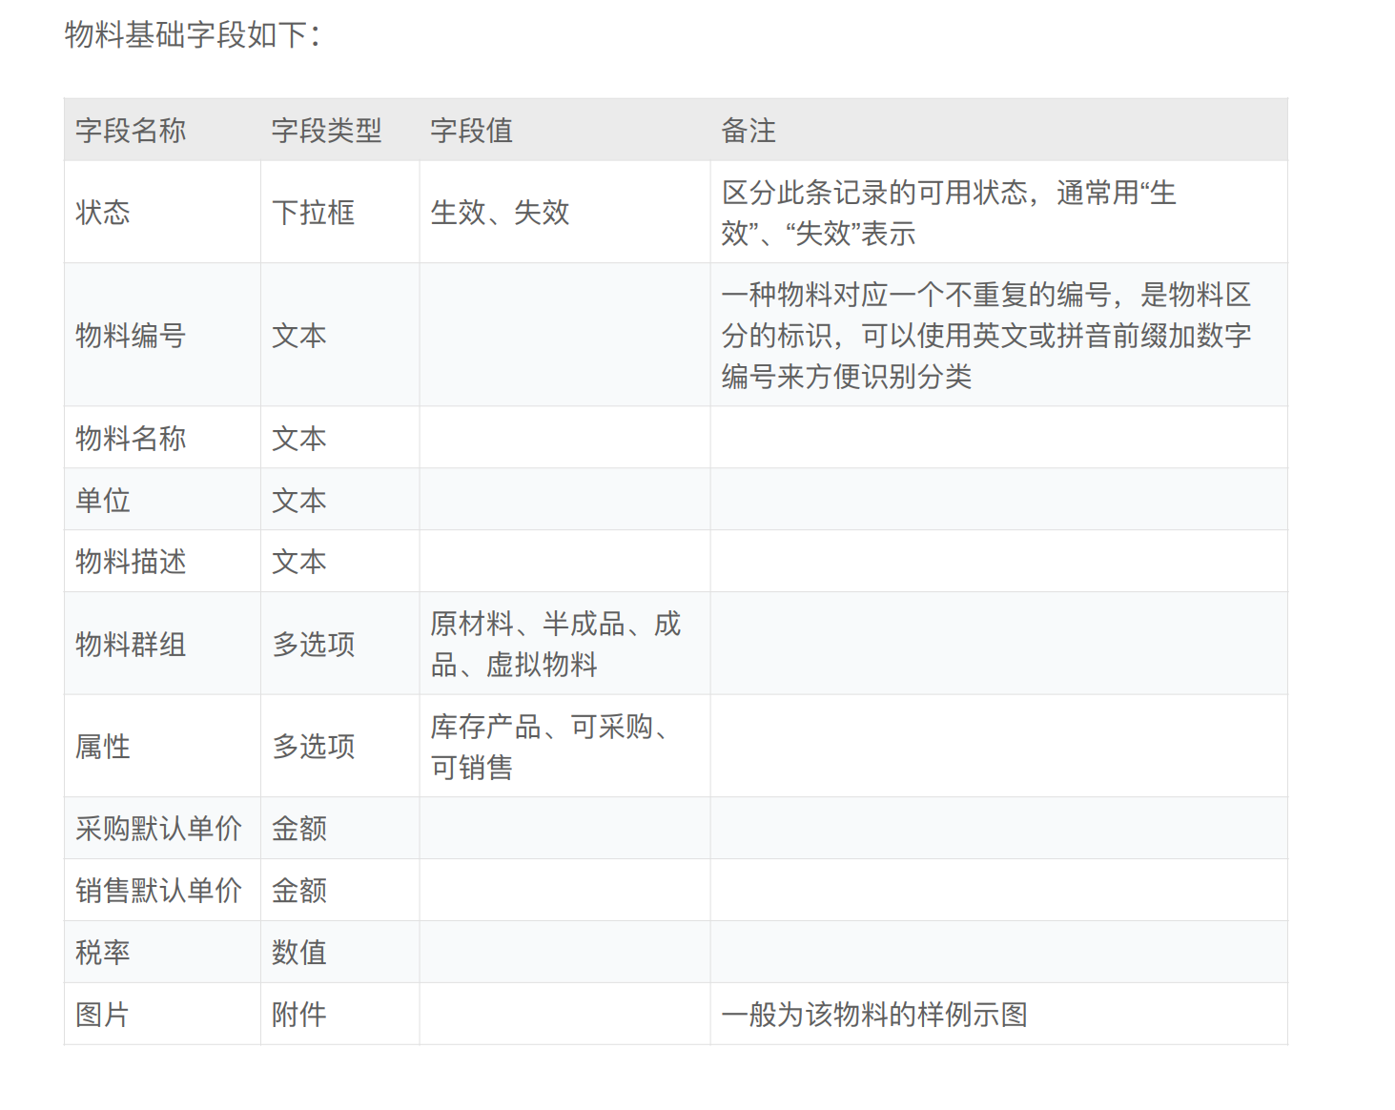Screen dimensions: 1395x1110
Task: Click the remark starting with "区分此条记录的可用状态"
Action: pyautogui.click(x=949, y=213)
